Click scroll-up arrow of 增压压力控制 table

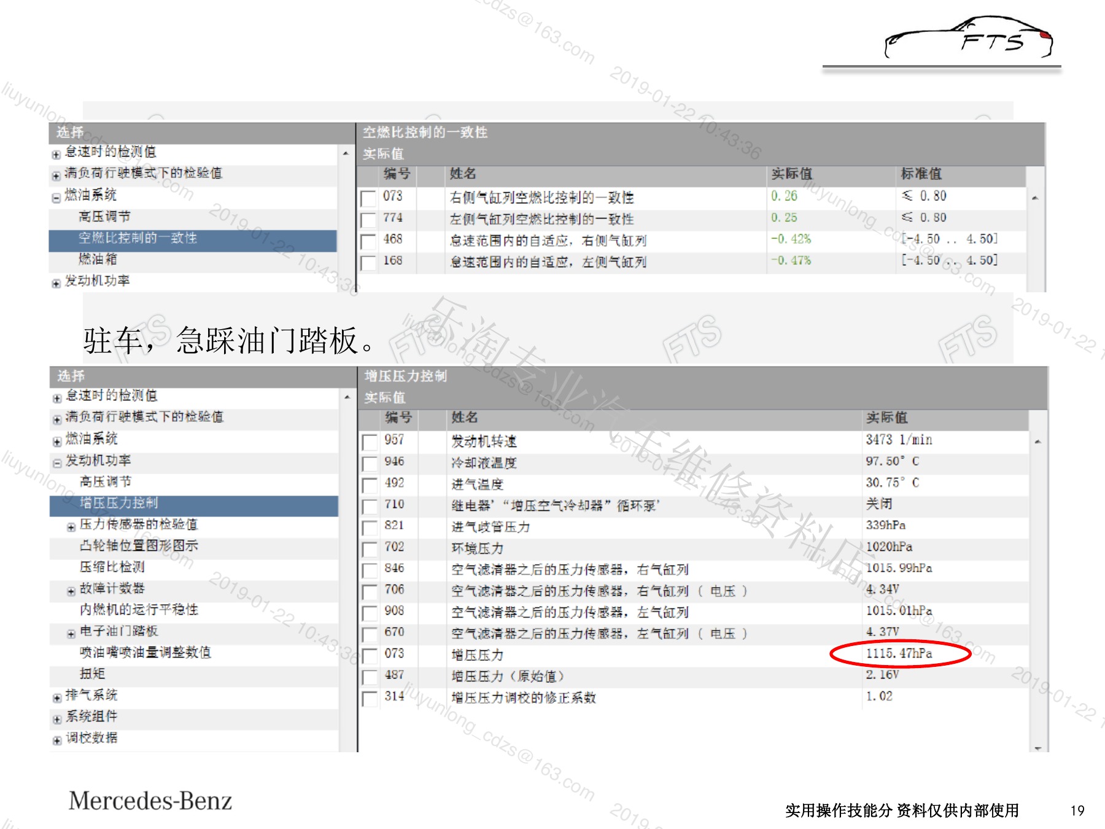[1038, 442]
